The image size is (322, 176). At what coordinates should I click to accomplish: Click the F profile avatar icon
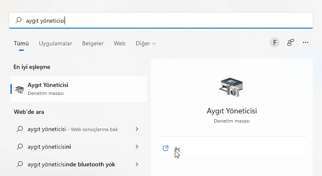coord(275,42)
